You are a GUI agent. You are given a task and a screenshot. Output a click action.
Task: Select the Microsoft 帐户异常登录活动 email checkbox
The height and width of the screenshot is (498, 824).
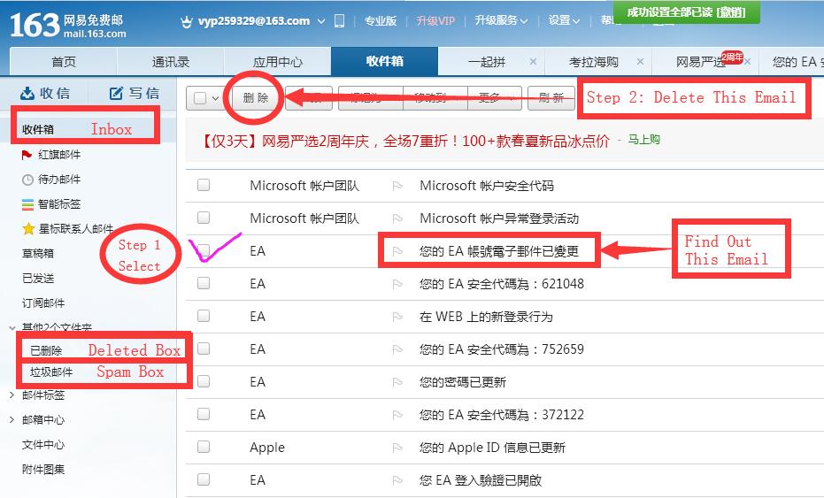tap(204, 218)
